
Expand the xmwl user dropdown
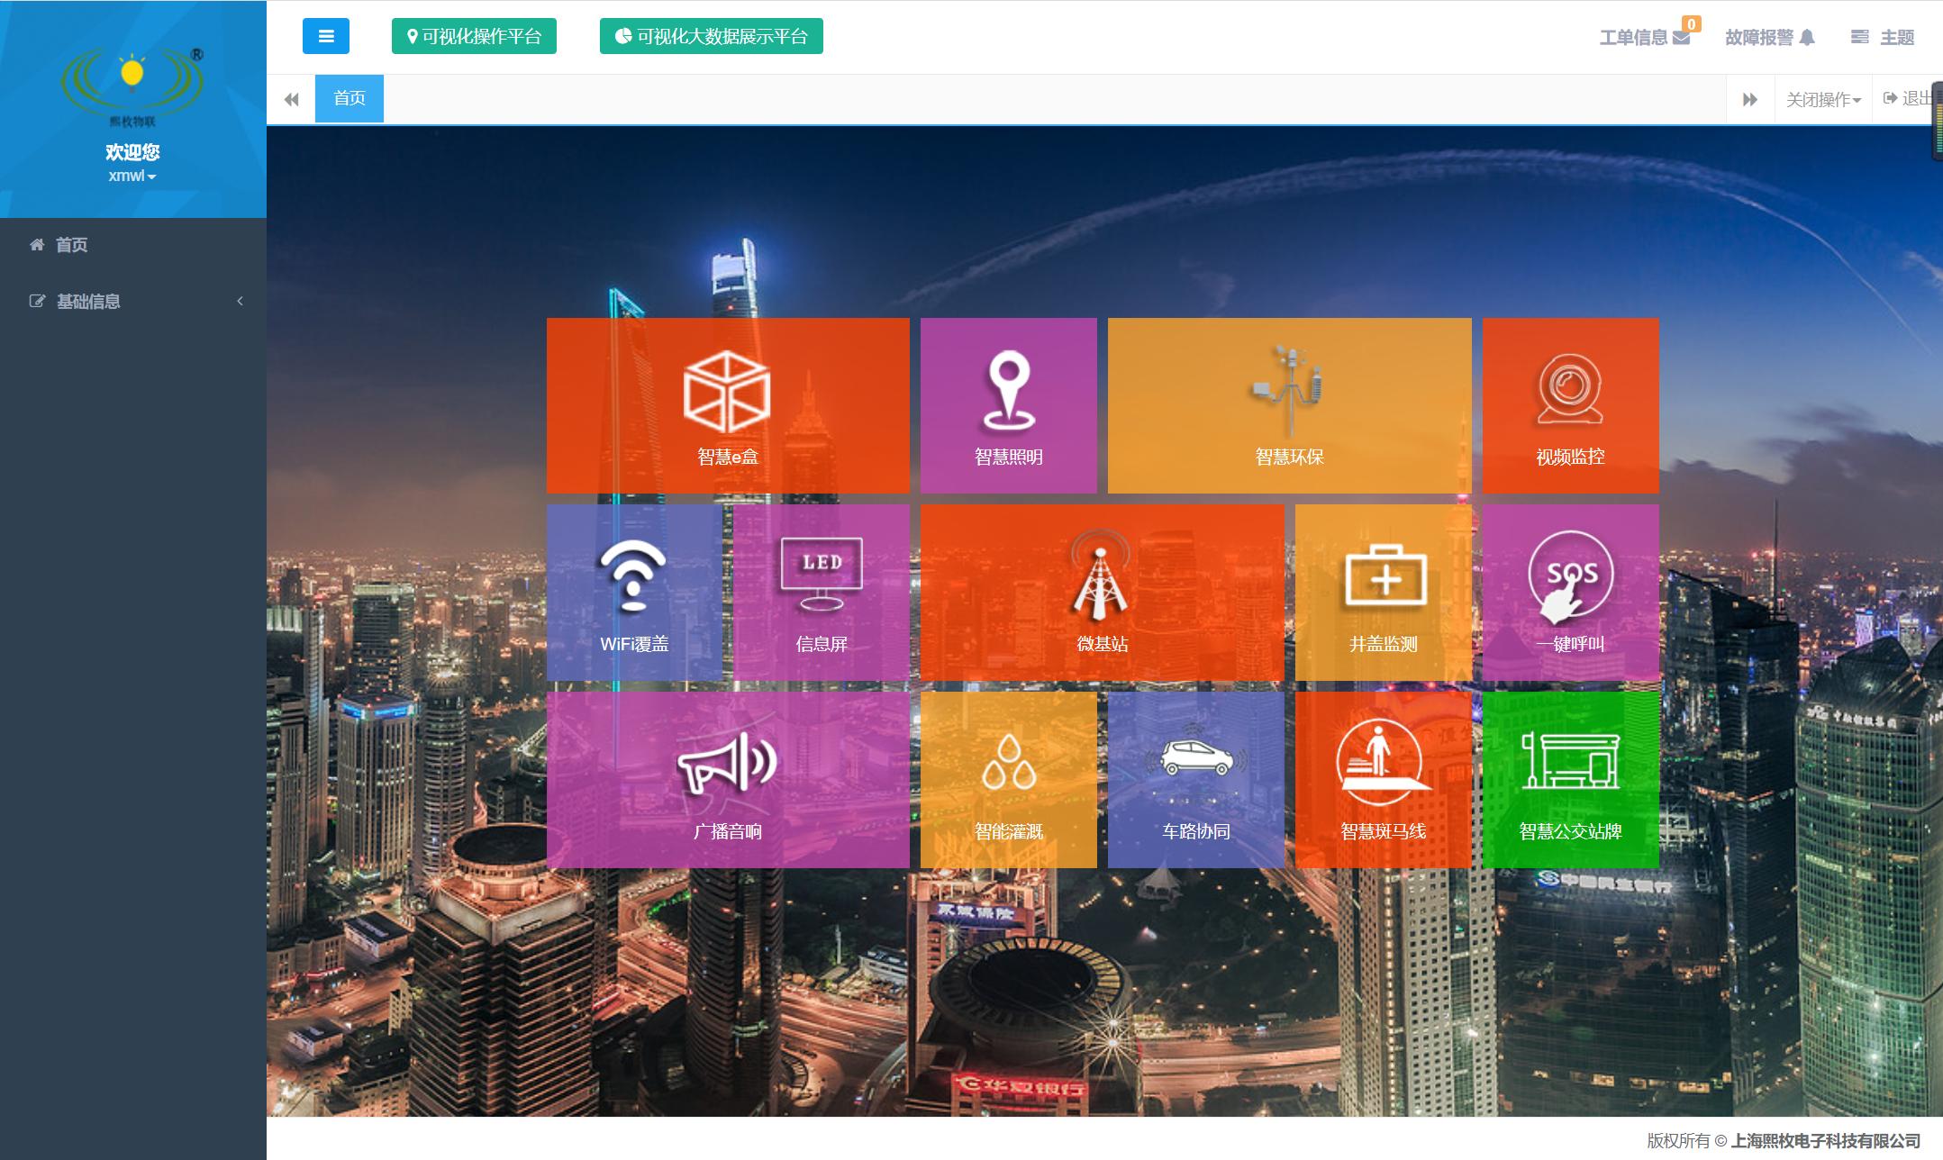pyautogui.click(x=132, y=176)
